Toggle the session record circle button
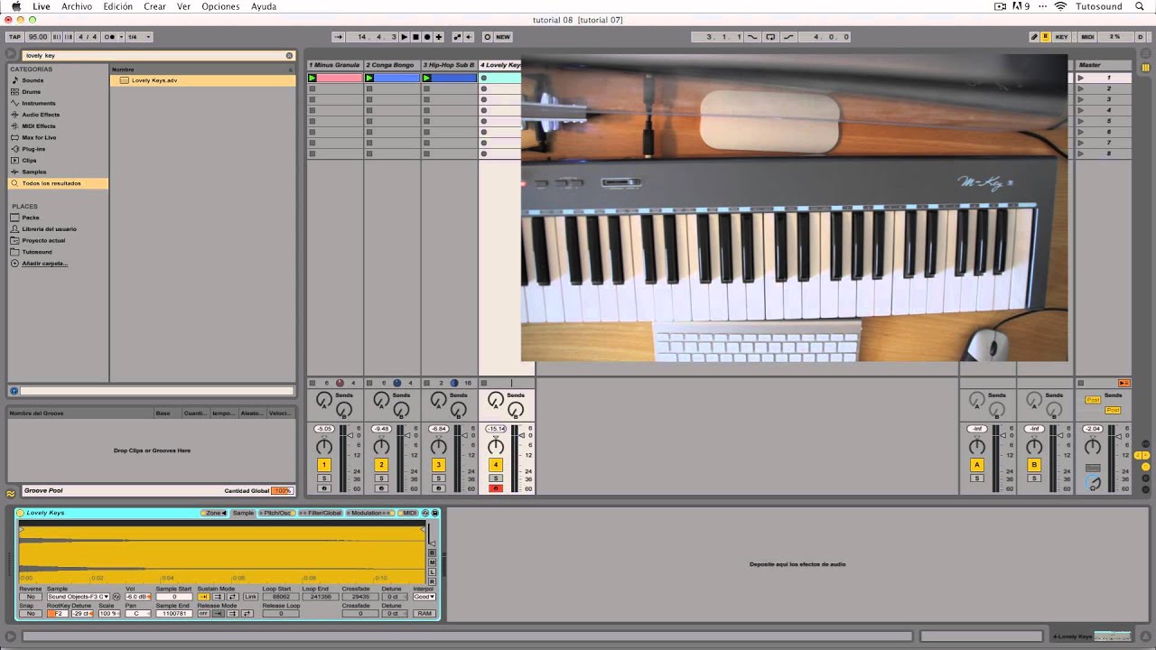The width and height of the screenshot is (1156, 650). pos(488,37)
